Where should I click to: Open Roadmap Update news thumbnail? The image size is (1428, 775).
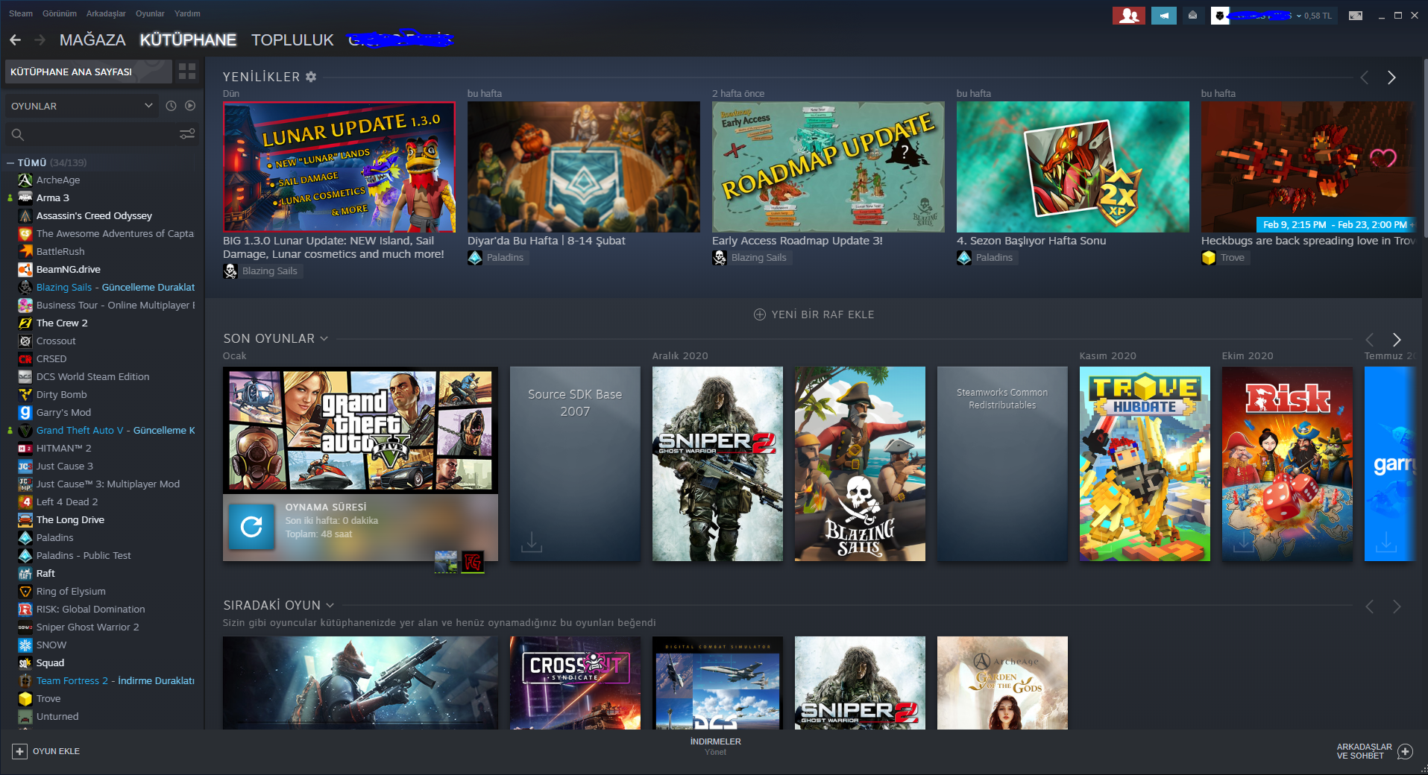pos(828,167)
